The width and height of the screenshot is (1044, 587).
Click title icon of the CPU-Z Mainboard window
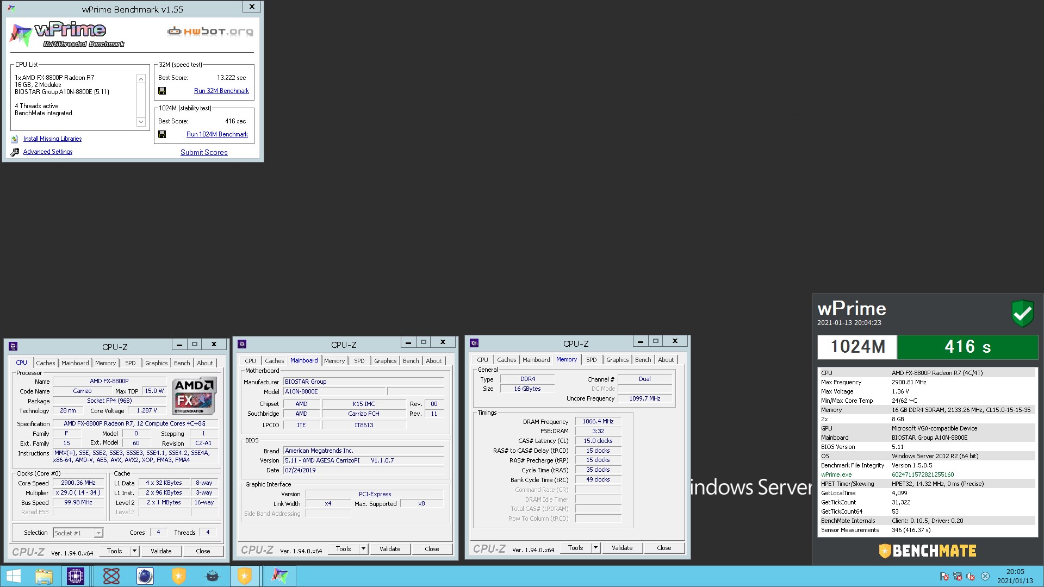[242, 344]
